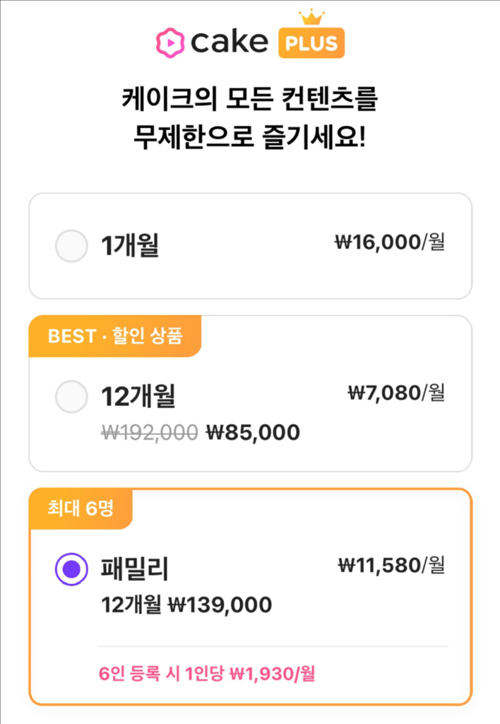Select the 1개월 radio button

click(x=71, y=246)
